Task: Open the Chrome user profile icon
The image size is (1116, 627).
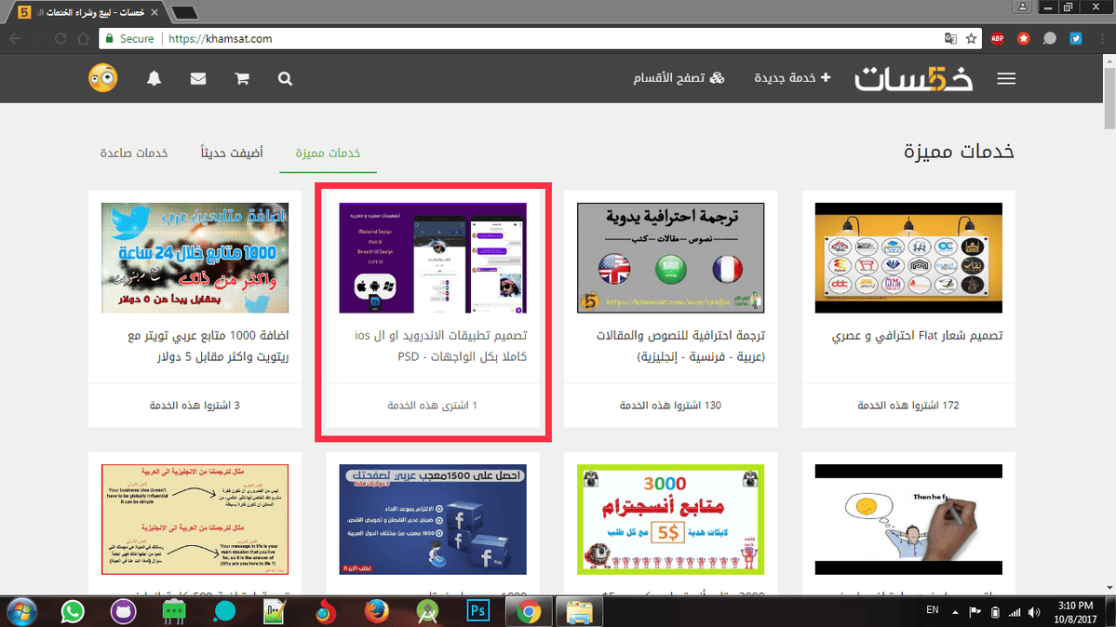Action: coord(1022,7)
